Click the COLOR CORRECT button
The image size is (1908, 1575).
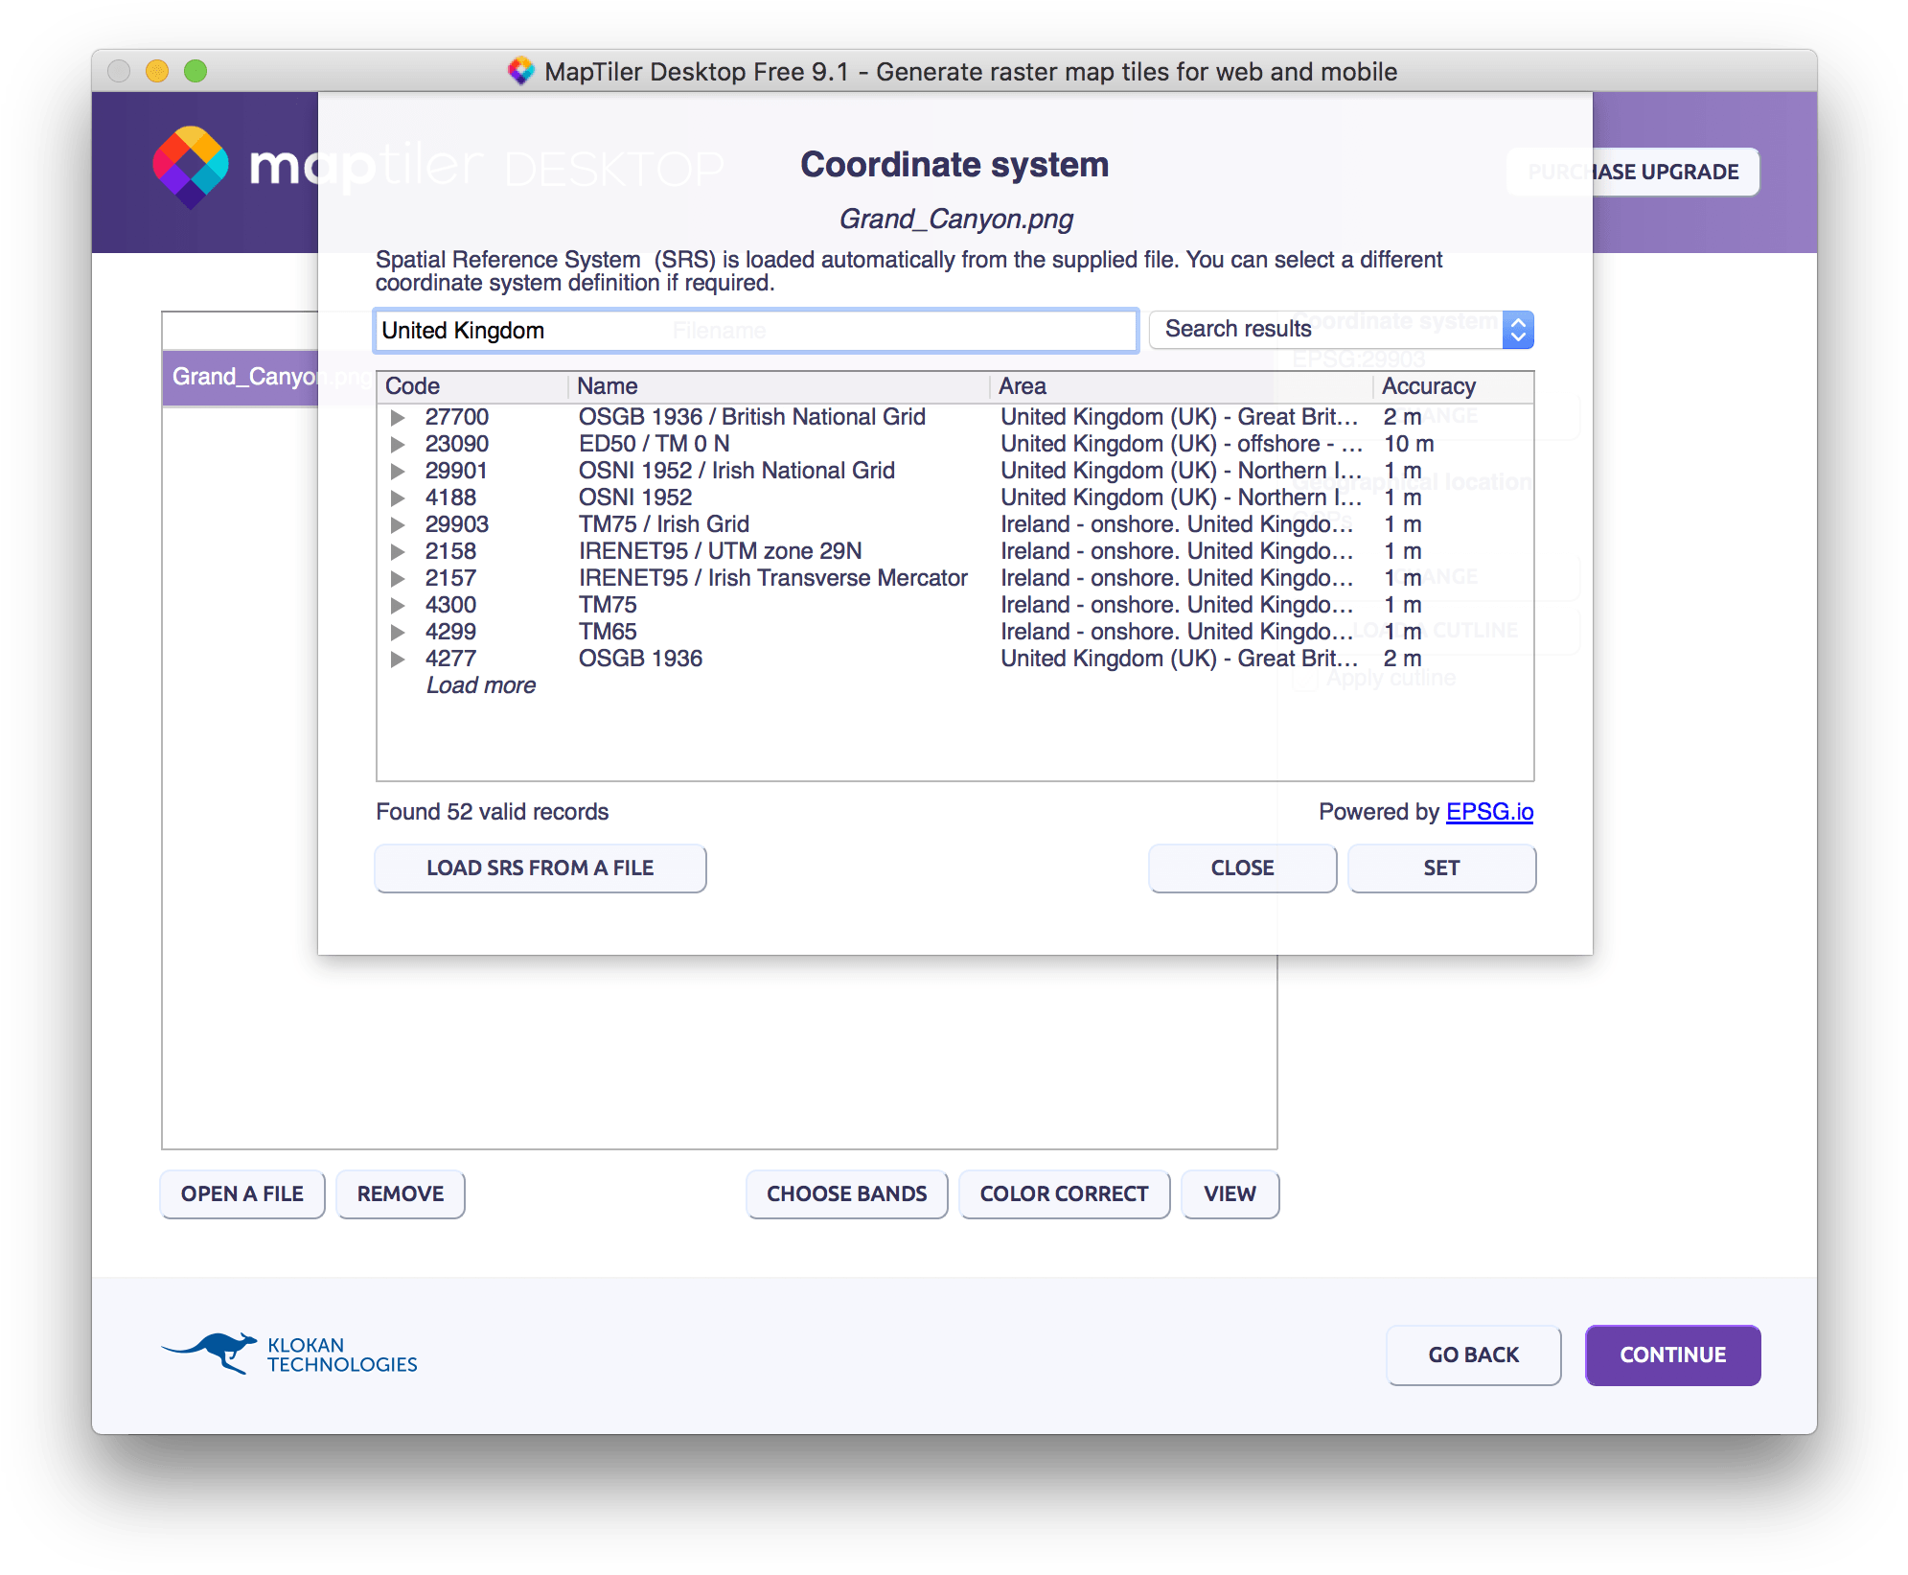coord(1064,1194)
